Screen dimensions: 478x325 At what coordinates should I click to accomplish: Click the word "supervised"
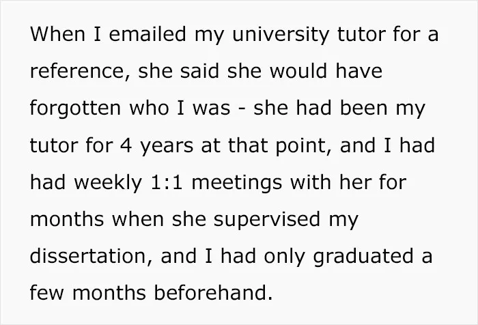coord(267,221)
